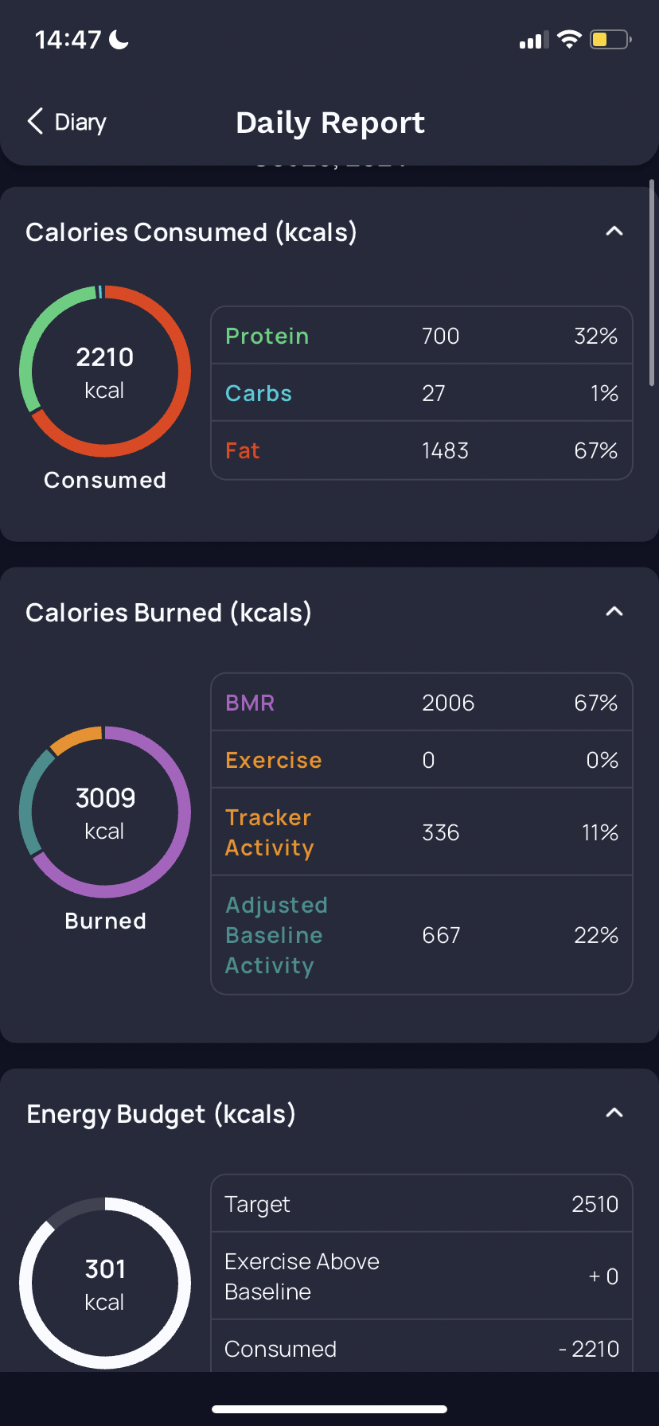Select the Carbs row

pyautogui.click(x=421, y=393)
